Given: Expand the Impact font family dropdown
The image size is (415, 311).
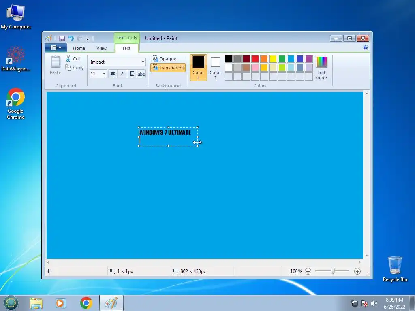Looking at the screenshot, I should pyautogui.click(x=143, y=62).
